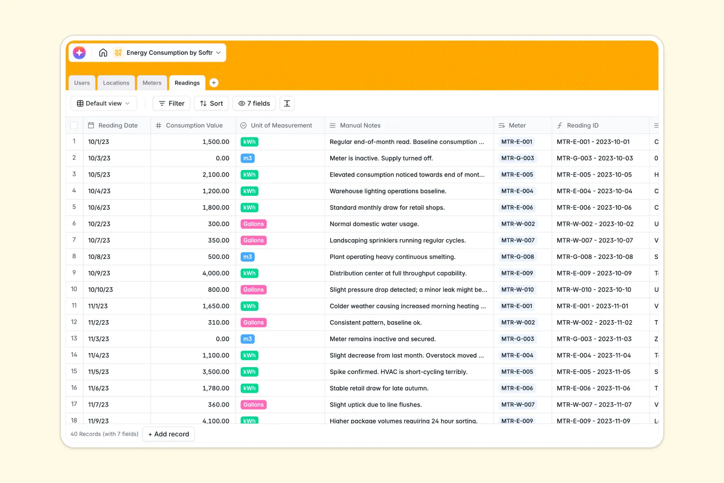Select the 4,000.00 consumption value cell

[193, 273]
